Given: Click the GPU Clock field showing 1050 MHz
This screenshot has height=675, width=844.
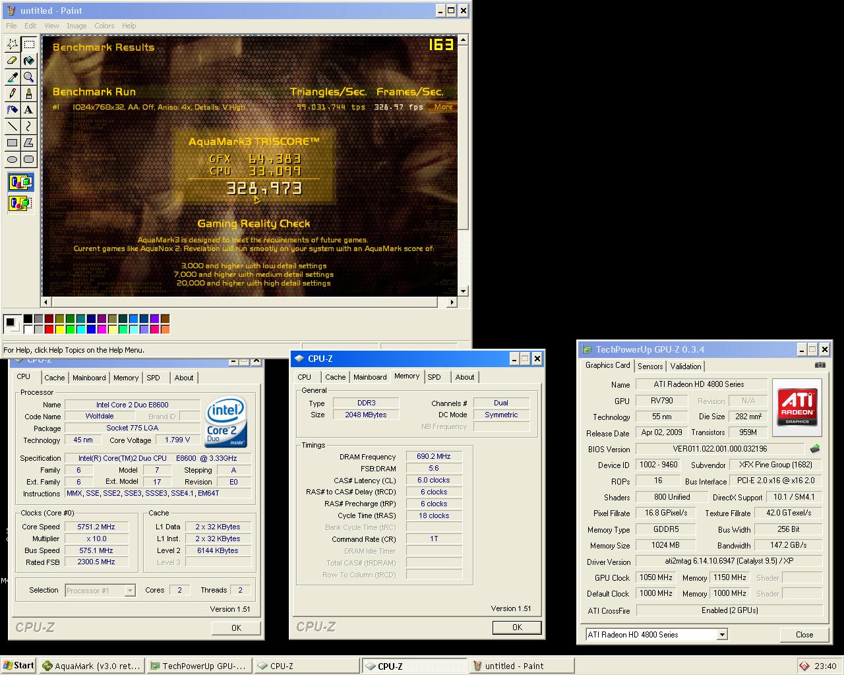Looking at the screenshot, I should coord(656,577).
